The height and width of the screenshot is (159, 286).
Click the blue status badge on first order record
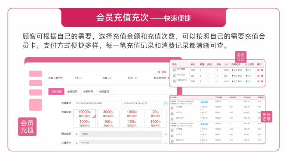204,102
